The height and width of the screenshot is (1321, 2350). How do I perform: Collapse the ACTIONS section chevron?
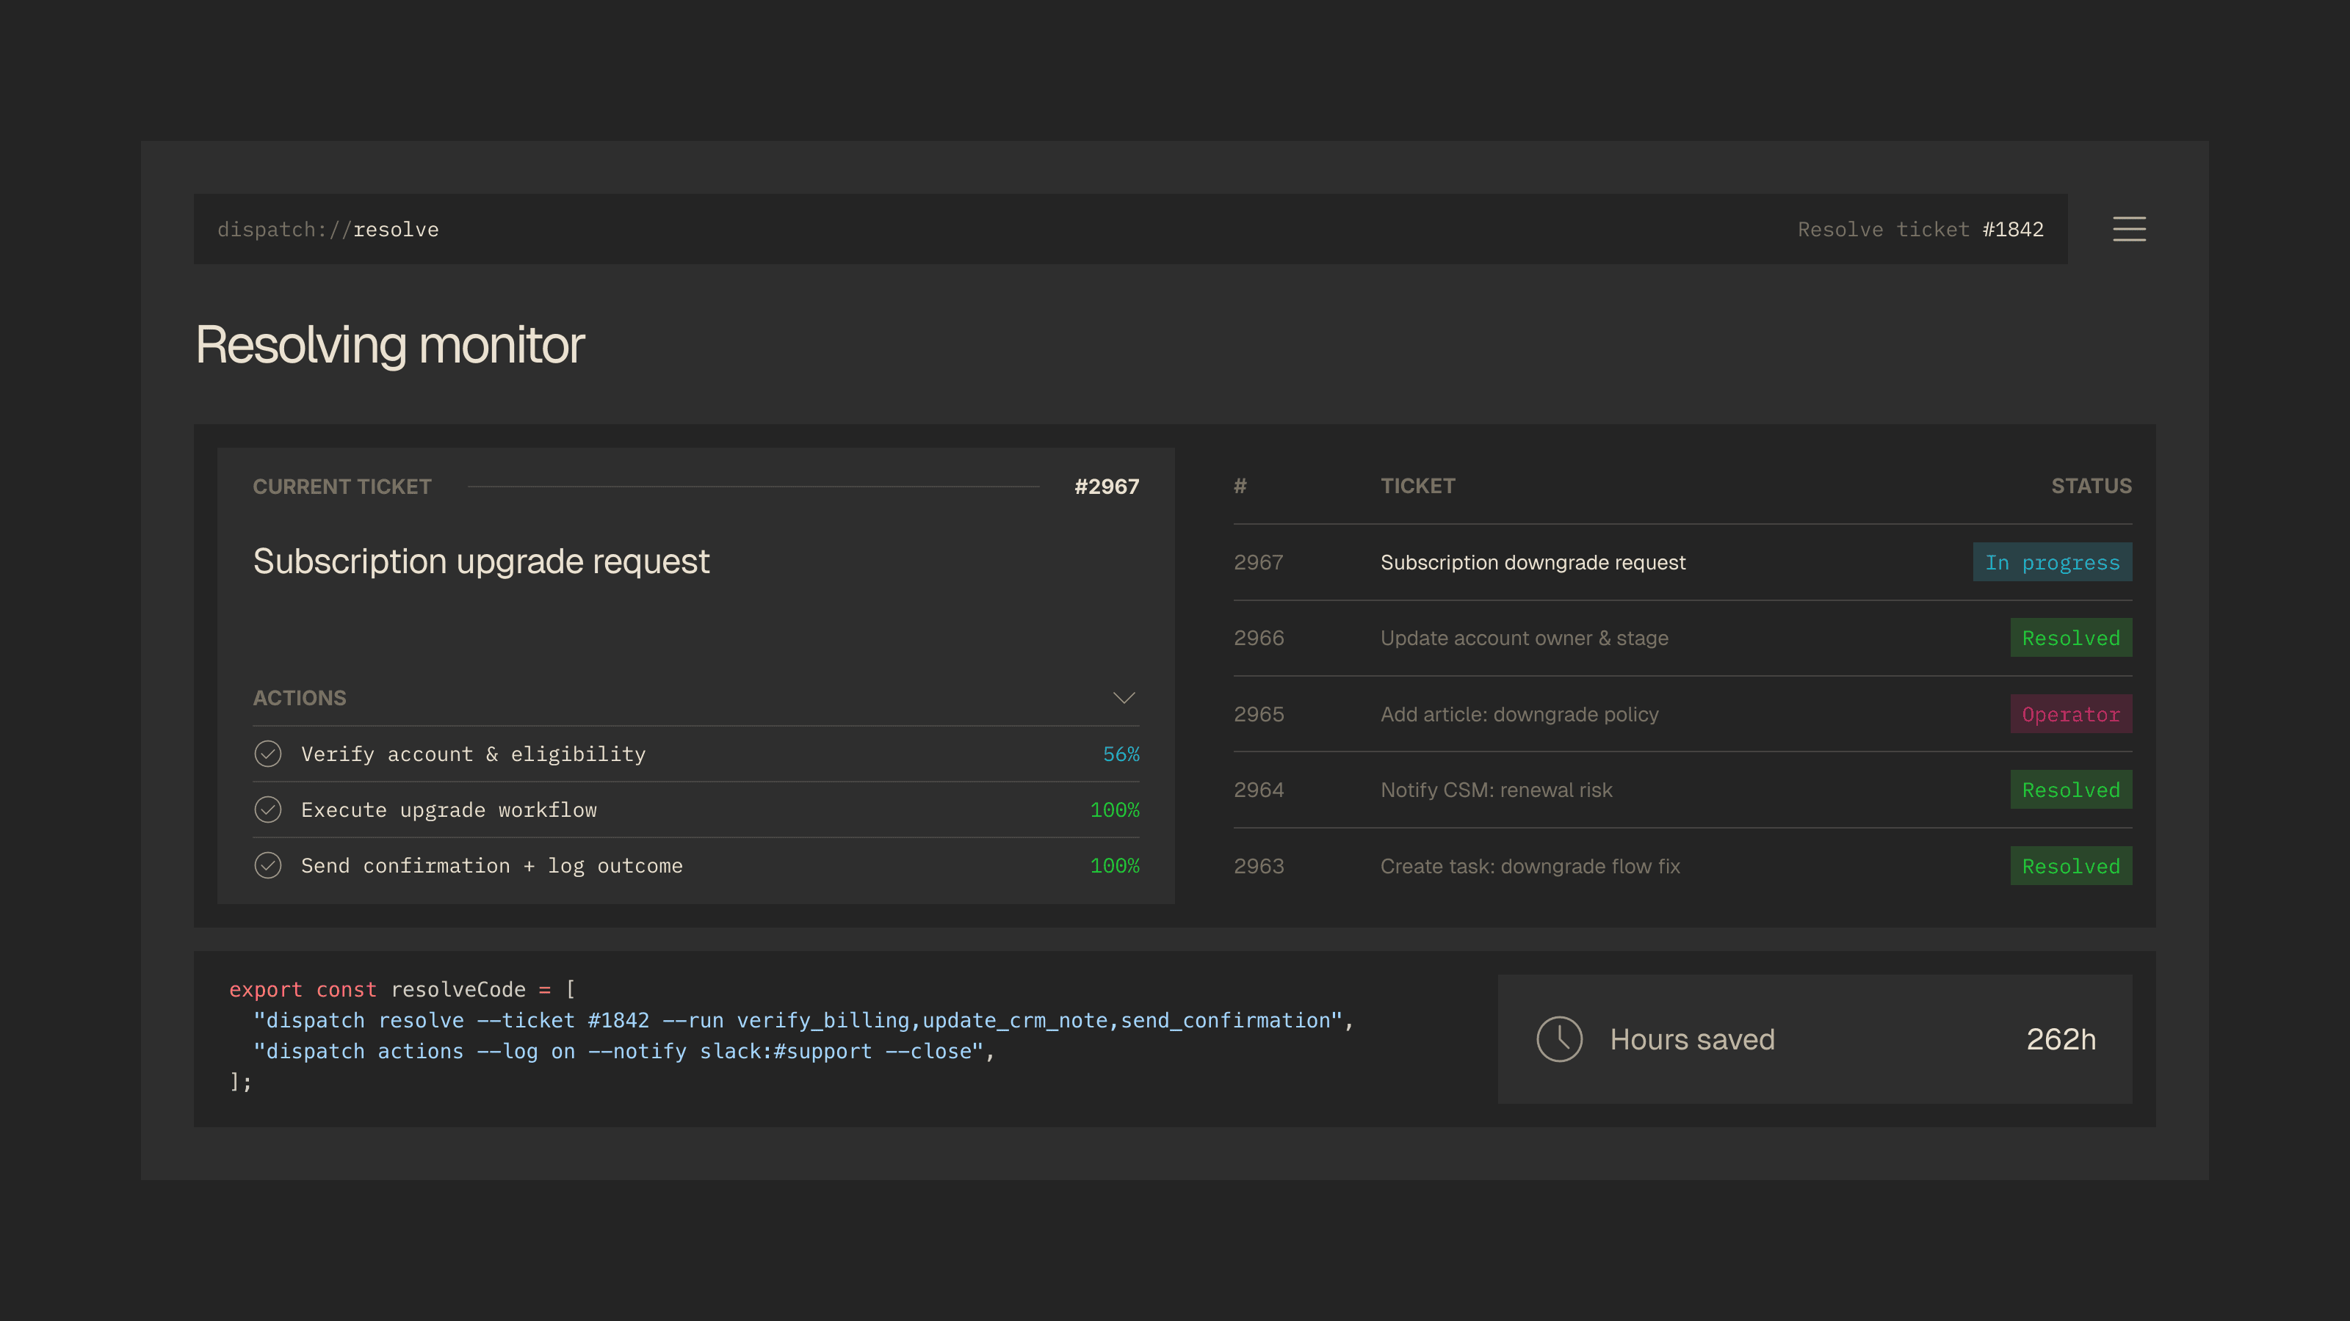point(1123,699)
